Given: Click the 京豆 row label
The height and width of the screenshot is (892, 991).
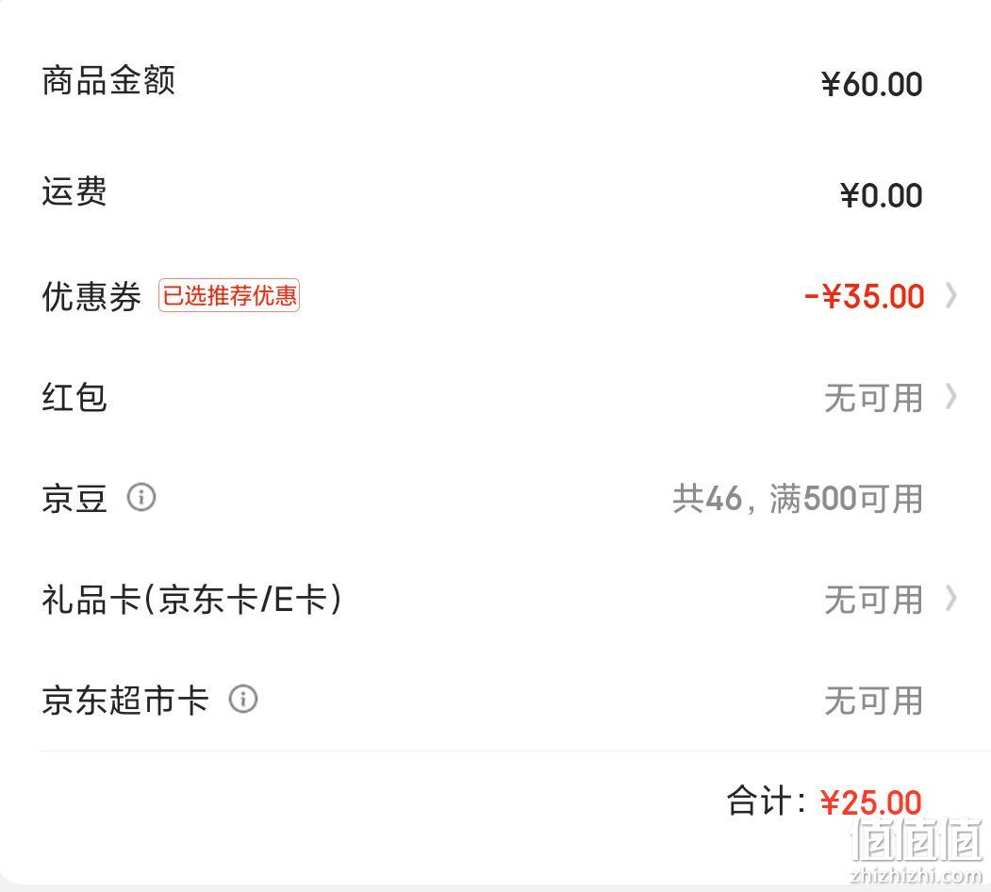Looking at the screenshot, I should [x=74, y=498].
